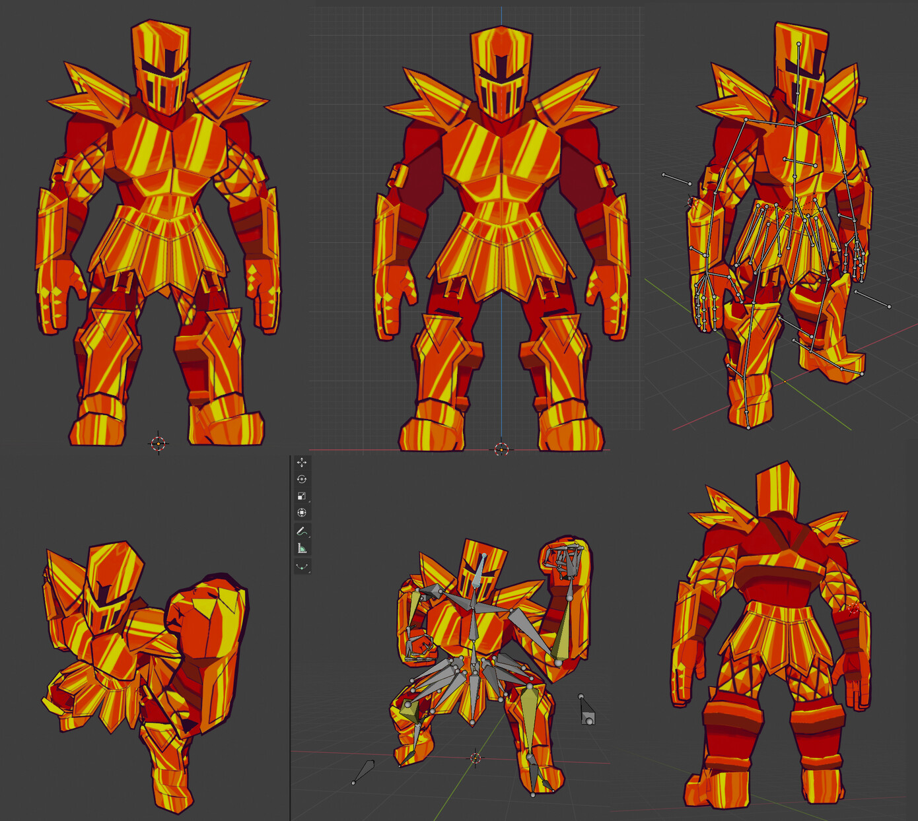Select the Scale tool
The image size is (918, 821).
click(x=302, y=496)
